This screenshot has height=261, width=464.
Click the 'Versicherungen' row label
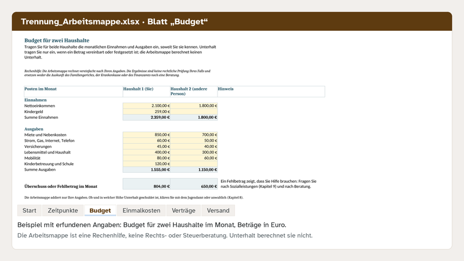(x=38, y=147)
